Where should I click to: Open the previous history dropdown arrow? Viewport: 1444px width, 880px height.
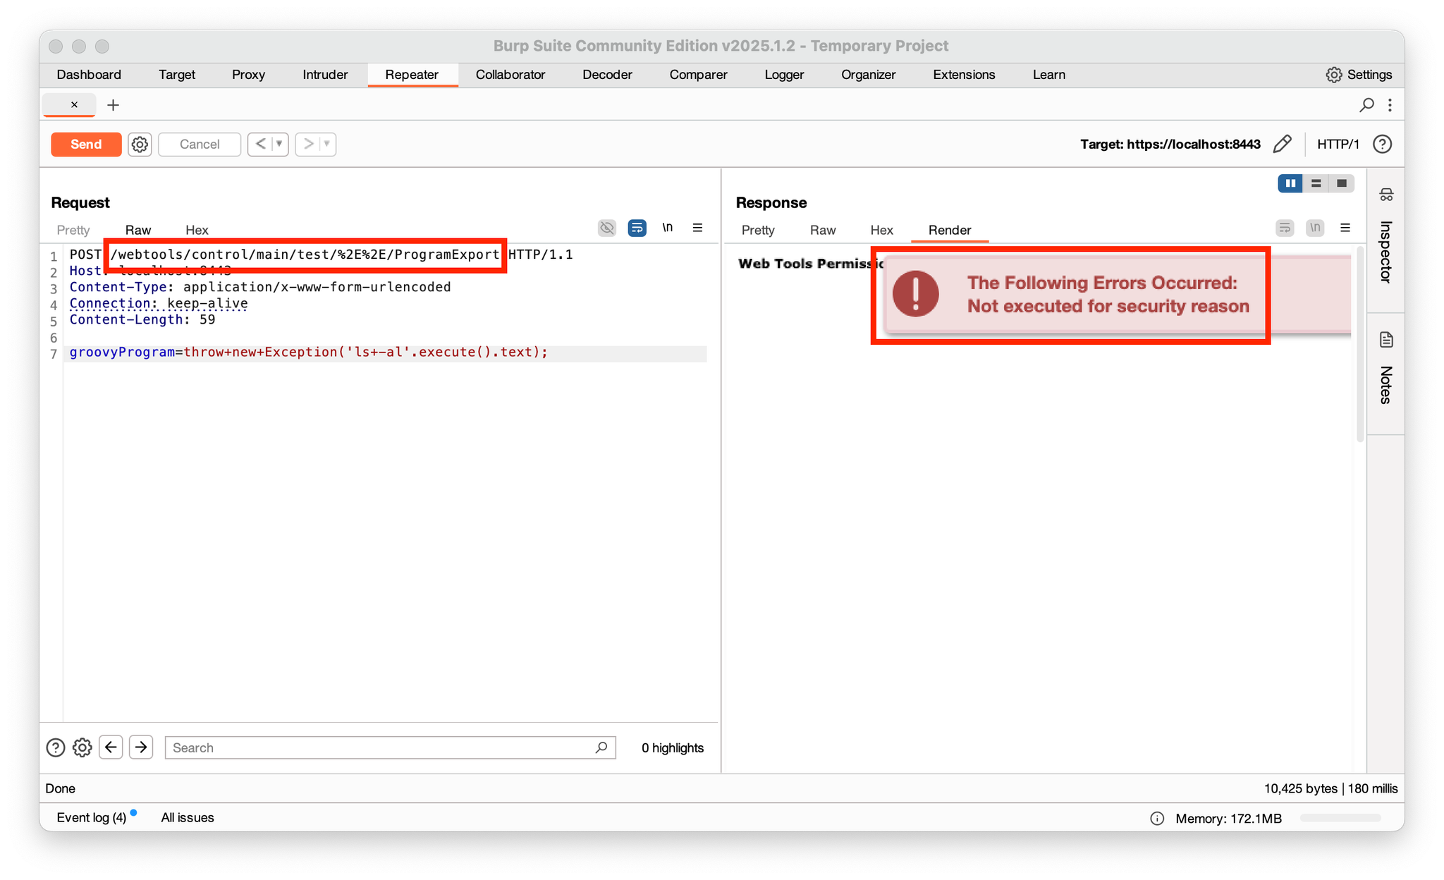point(280,144)
